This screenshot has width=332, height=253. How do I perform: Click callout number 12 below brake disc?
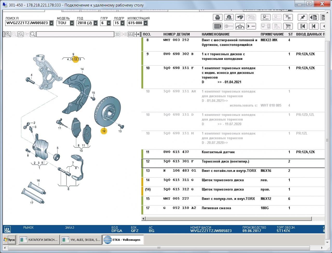(x=104, y=131)
